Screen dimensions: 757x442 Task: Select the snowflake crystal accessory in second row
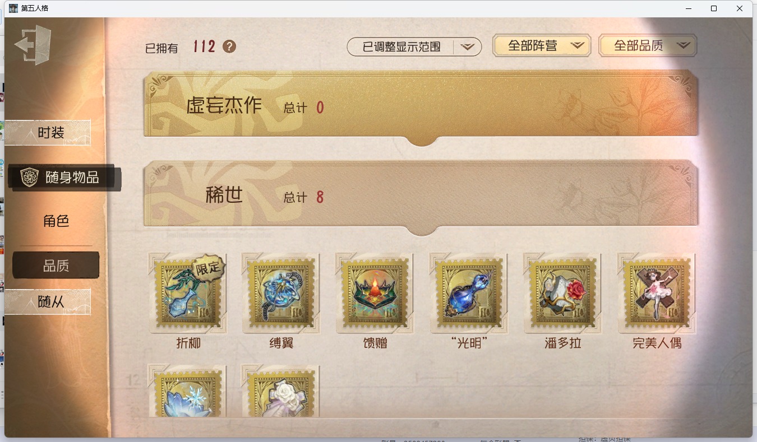(187, 390)
